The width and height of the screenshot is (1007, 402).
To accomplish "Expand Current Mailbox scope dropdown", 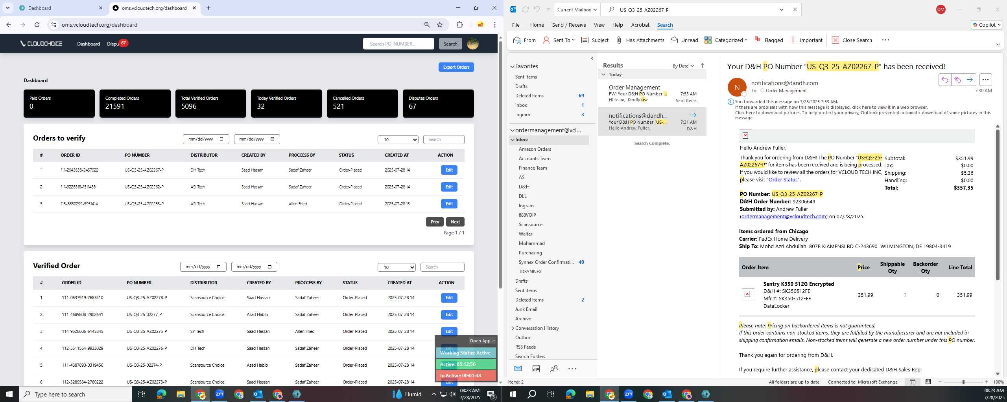I will coord(577,9).
